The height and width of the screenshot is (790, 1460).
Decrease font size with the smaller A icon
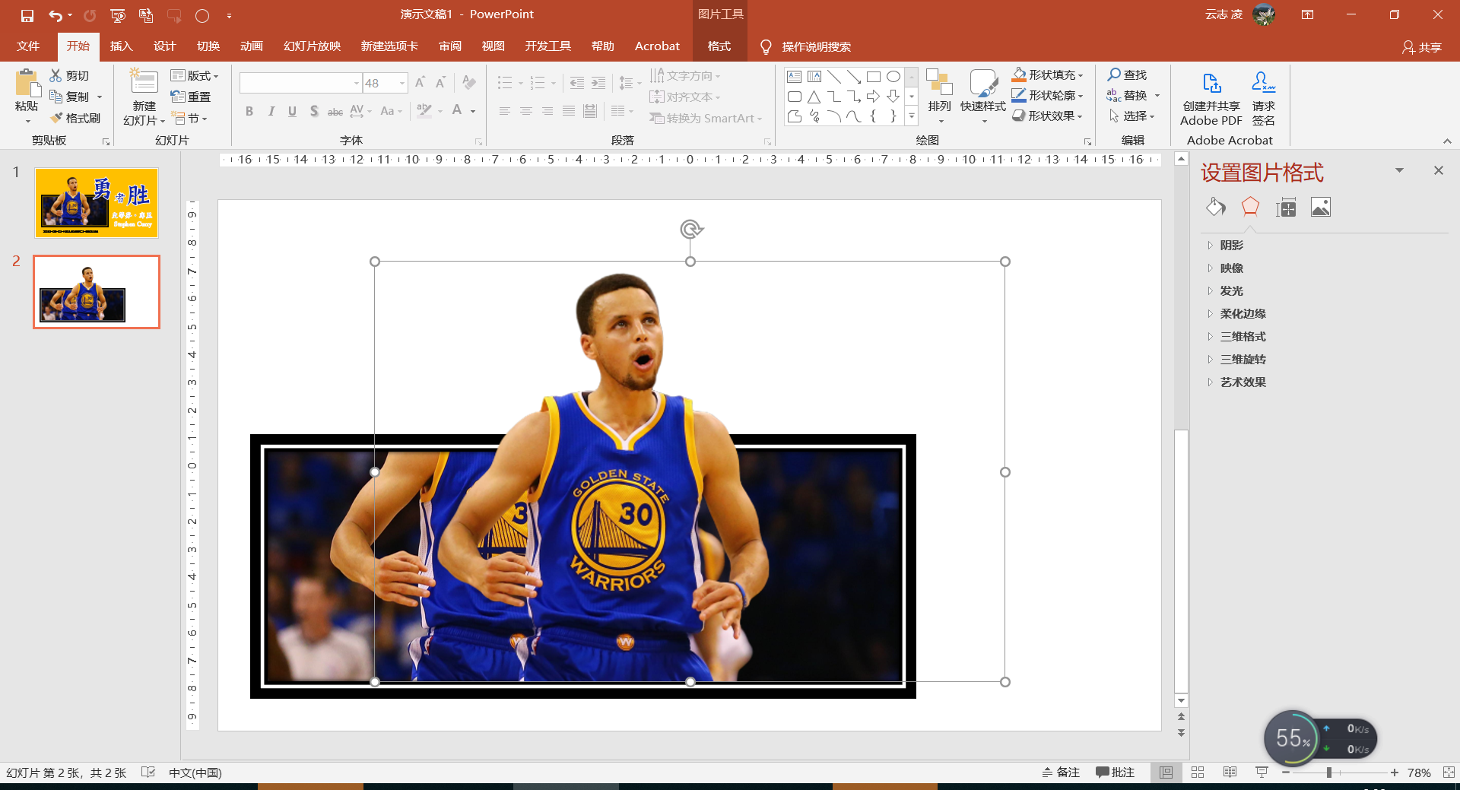(x=440, y=82)
